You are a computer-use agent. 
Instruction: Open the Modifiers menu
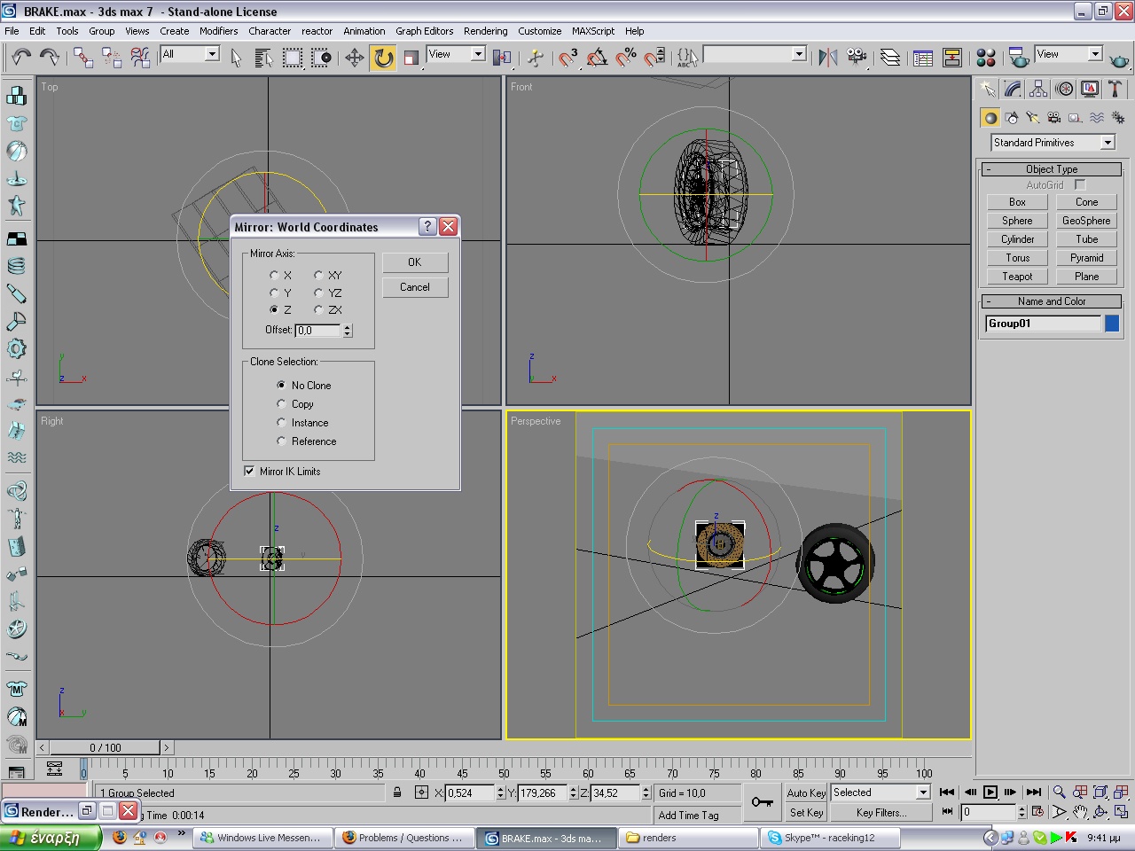218,31
